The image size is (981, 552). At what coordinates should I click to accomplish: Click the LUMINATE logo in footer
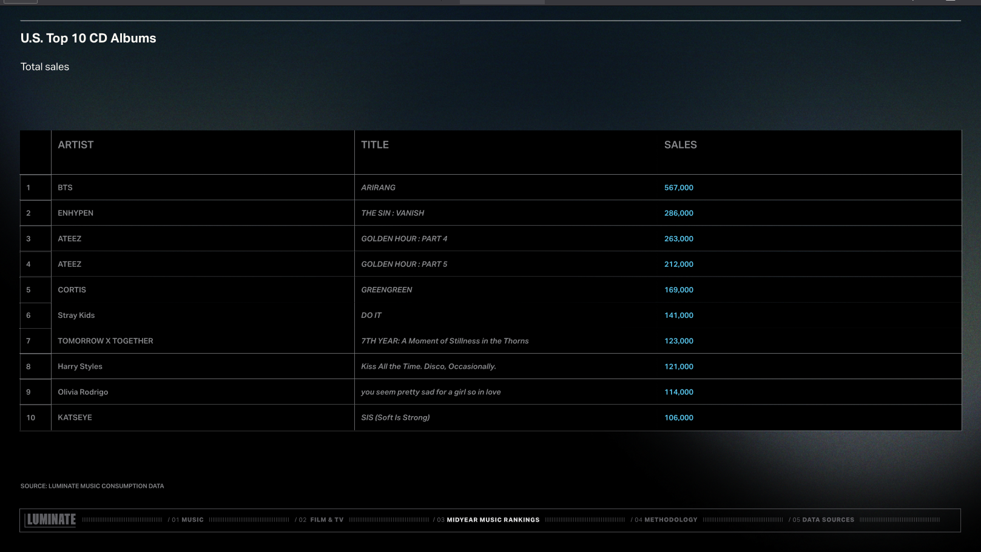pyautogui.click(x=51, y=520)
